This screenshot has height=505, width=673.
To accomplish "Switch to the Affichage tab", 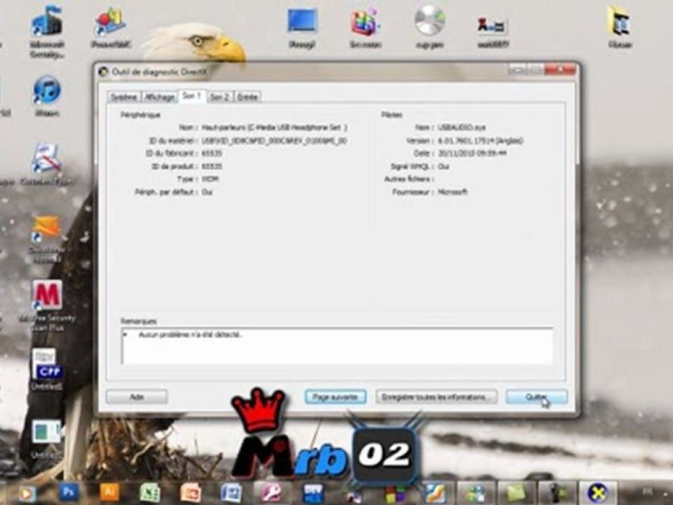I will point(159,97).
